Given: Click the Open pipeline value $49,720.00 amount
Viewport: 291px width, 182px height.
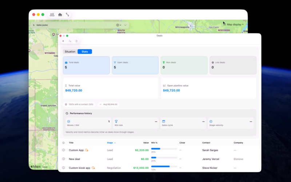Looking at the screenshot, I should click(171, 90).
